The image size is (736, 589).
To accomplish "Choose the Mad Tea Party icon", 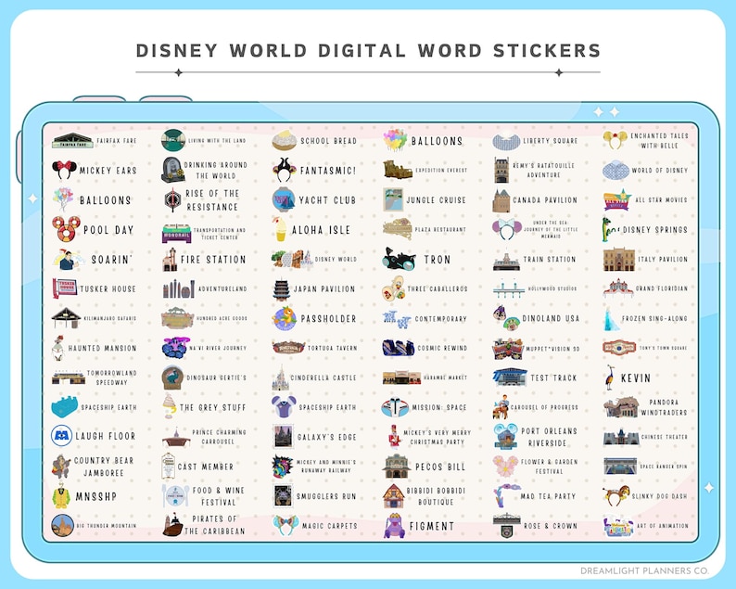I will coord(506,496).
